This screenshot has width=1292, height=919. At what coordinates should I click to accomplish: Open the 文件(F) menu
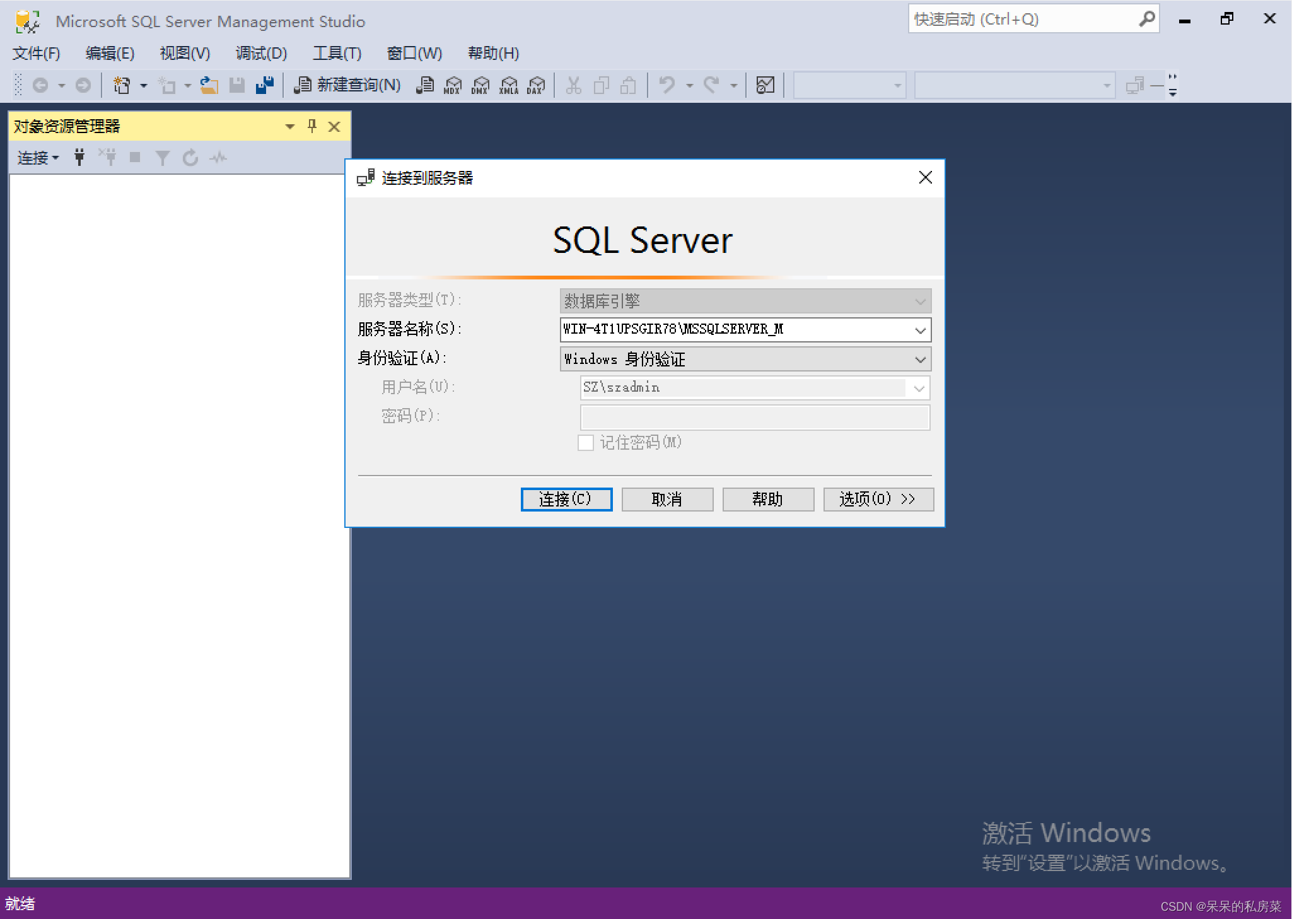pos(37,53)
